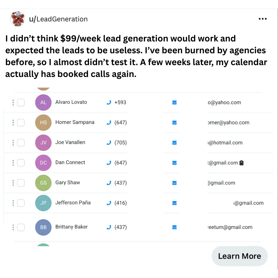
Task: Tick the checkbox for Alvaro Lovato
Action: tap(21, 102)
